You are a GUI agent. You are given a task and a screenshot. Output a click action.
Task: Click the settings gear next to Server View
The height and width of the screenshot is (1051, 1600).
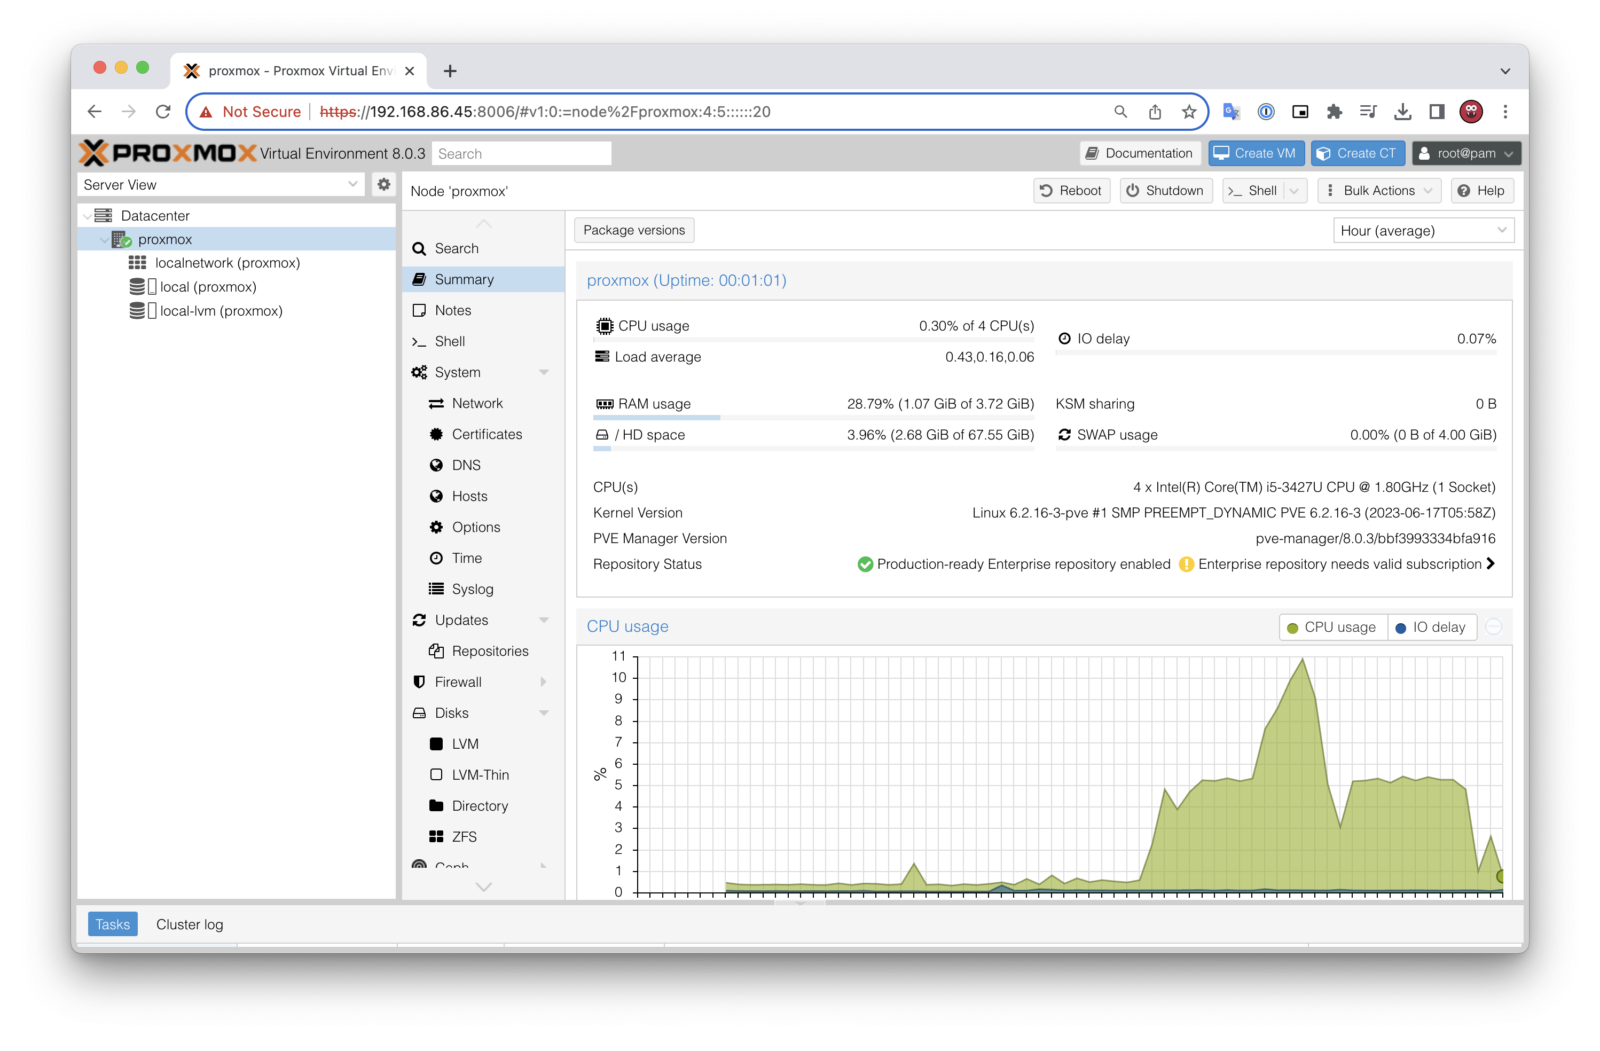coord(383,184)
